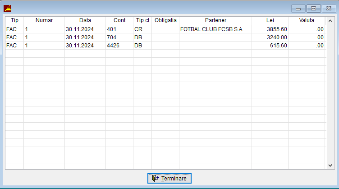This screenshot has width=339, height=189.
Task: Click the Lei column header
Action: pyautogui.click(x=270, y=20)
